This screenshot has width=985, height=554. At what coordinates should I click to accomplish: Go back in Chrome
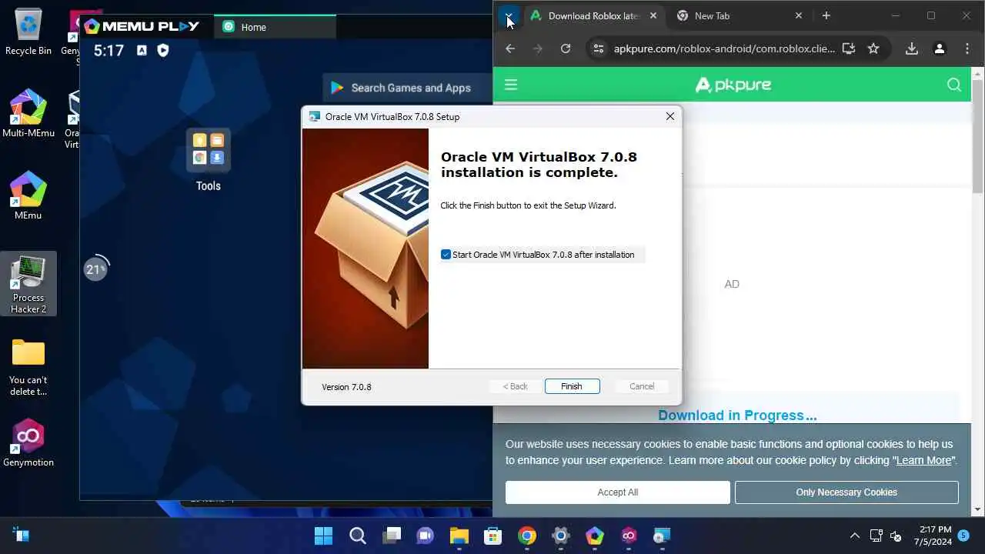pos(510,48)
